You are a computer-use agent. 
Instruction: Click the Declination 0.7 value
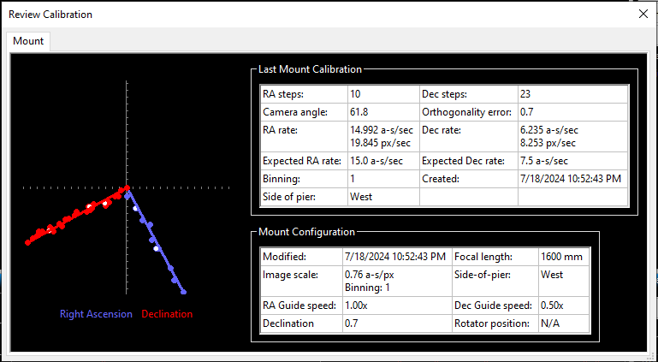[397, 323]
